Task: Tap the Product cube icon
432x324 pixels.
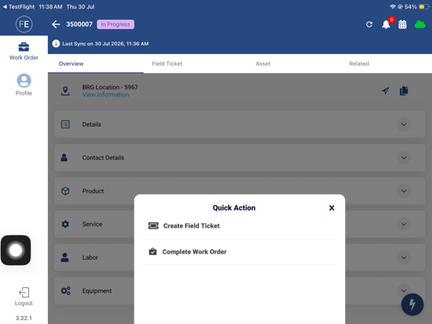Action: pos(65,191)
